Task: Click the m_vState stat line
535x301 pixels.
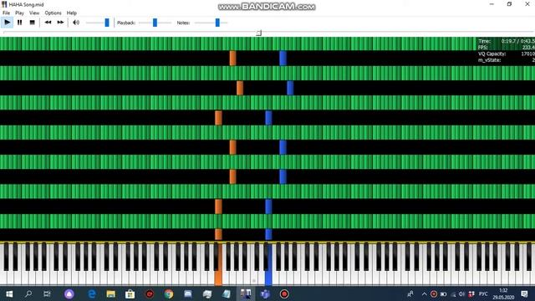Action: (x=506, y=60)
